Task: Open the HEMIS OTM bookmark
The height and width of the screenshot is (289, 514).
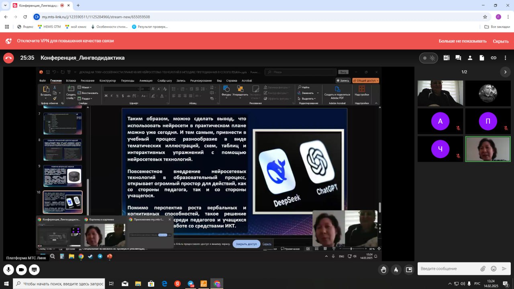Action: pyautogui.click(x=49, y=26)
